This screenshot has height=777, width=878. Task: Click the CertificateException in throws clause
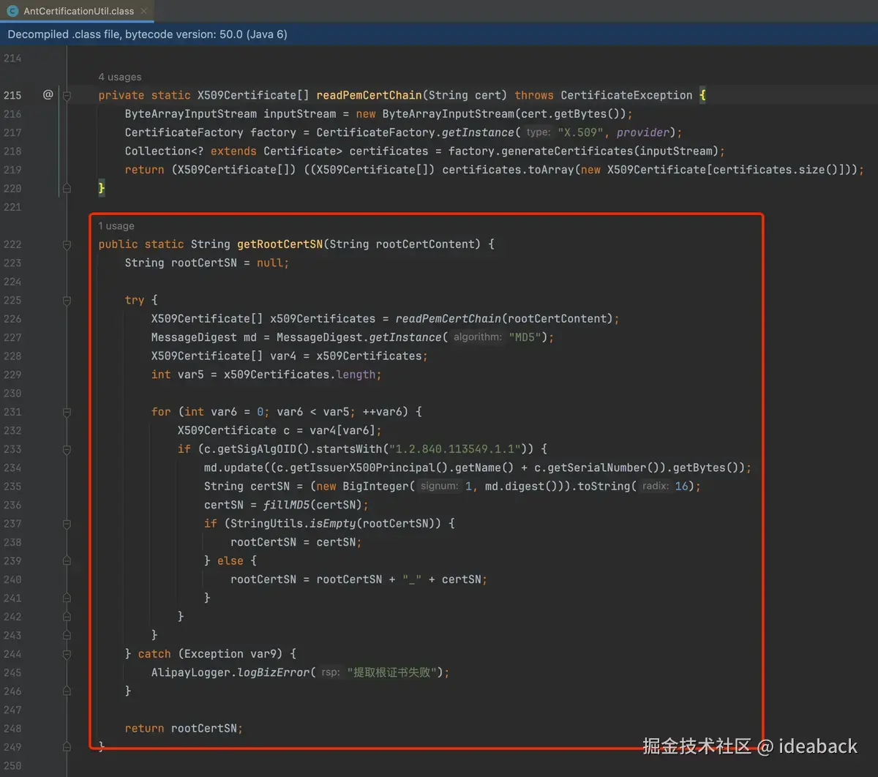[626, 95]
